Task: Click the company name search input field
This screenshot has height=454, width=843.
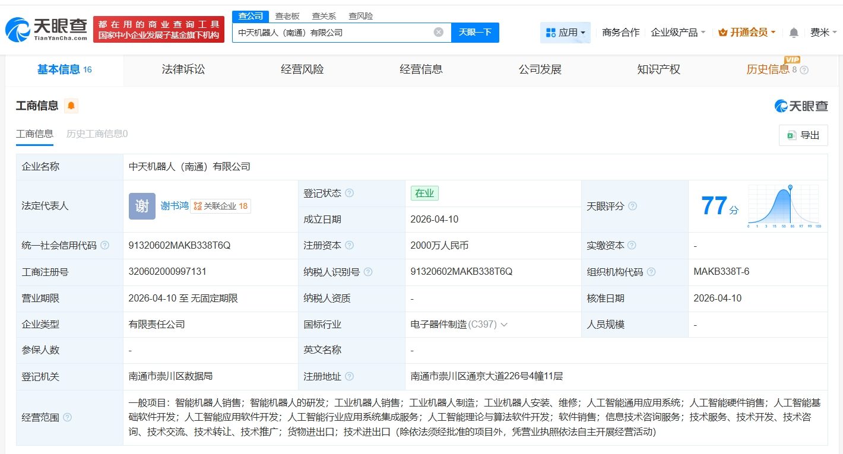Action: tap(332, 33)
